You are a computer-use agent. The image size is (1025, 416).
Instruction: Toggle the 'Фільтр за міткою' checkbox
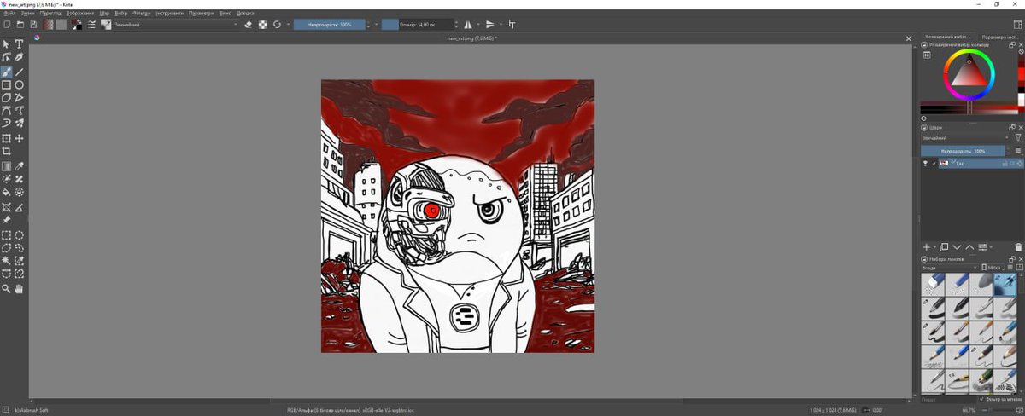click(x=982, y=399)
